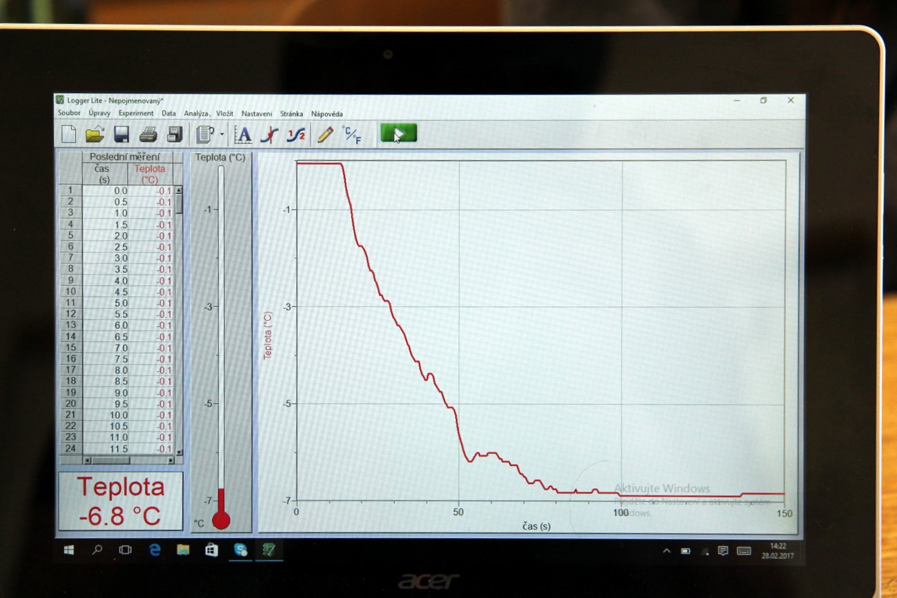Image resolution: width=897 pixels, height=598 pixels.
Task: Save the experiment with the floppy disk icon
Action: point(121,134)
